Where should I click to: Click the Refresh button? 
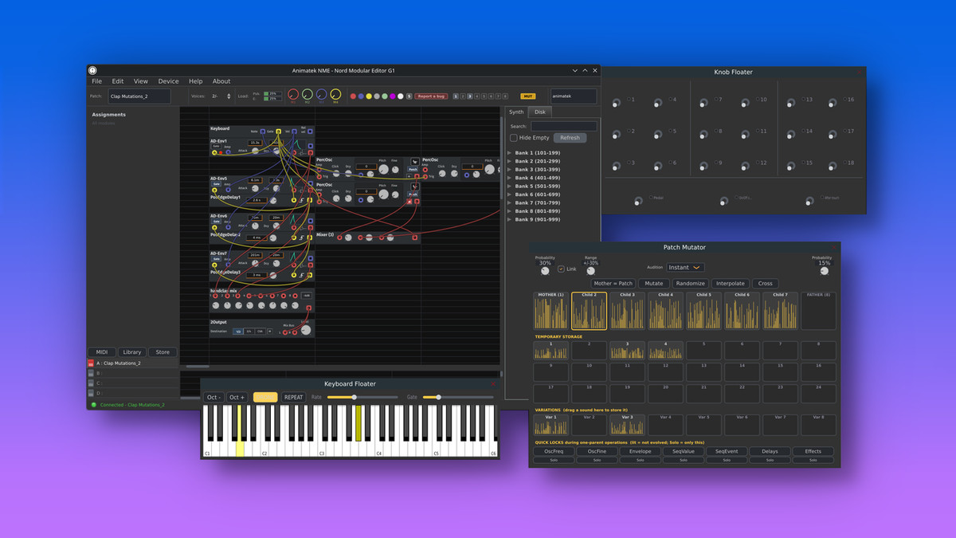point(570,138)
